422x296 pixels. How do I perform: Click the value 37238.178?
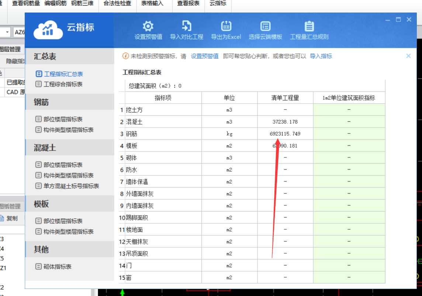(x=285, y=122)
